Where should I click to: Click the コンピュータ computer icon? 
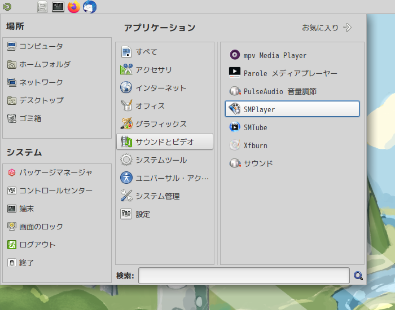click(12, 46)
